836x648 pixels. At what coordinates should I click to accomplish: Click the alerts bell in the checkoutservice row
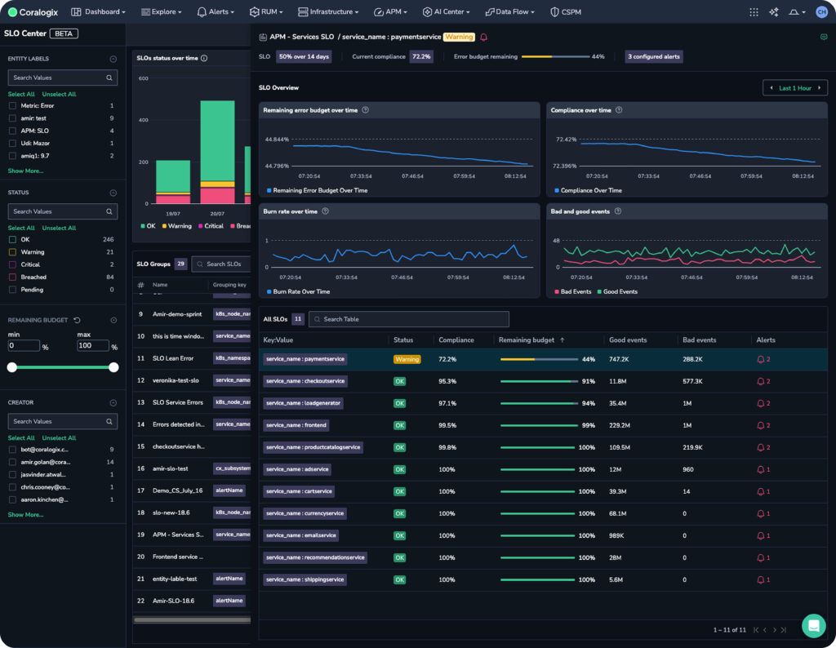(x=761, y=381)
